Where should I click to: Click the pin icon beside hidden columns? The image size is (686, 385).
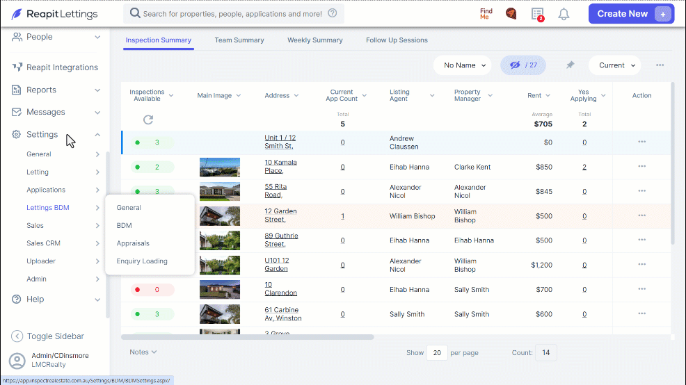click(x=570, y=65)
